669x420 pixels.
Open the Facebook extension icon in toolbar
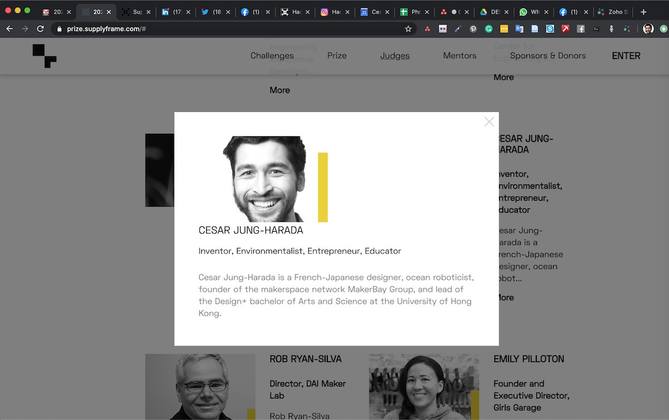coord(581,29)
